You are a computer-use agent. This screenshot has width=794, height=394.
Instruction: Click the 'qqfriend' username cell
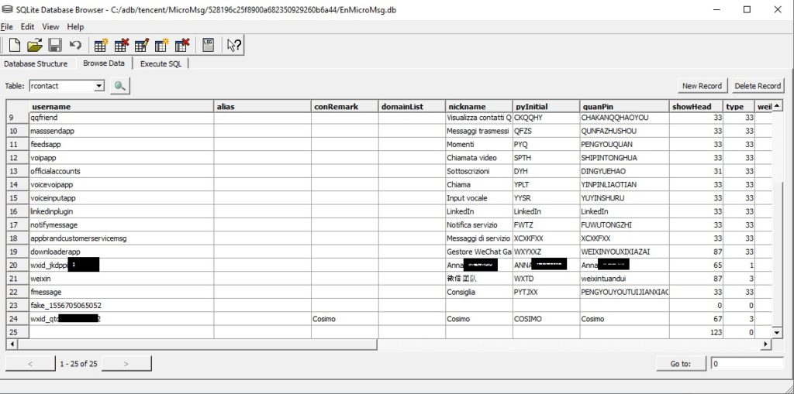pos(122,118)
